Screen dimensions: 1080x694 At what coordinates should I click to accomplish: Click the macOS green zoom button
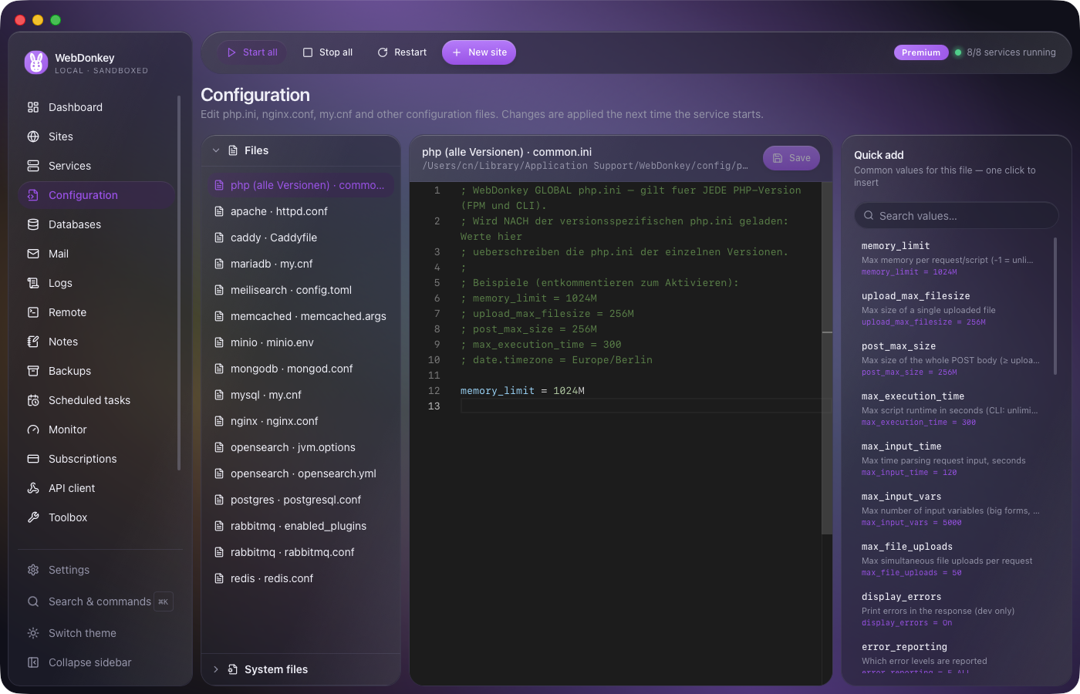pos(56,20)
